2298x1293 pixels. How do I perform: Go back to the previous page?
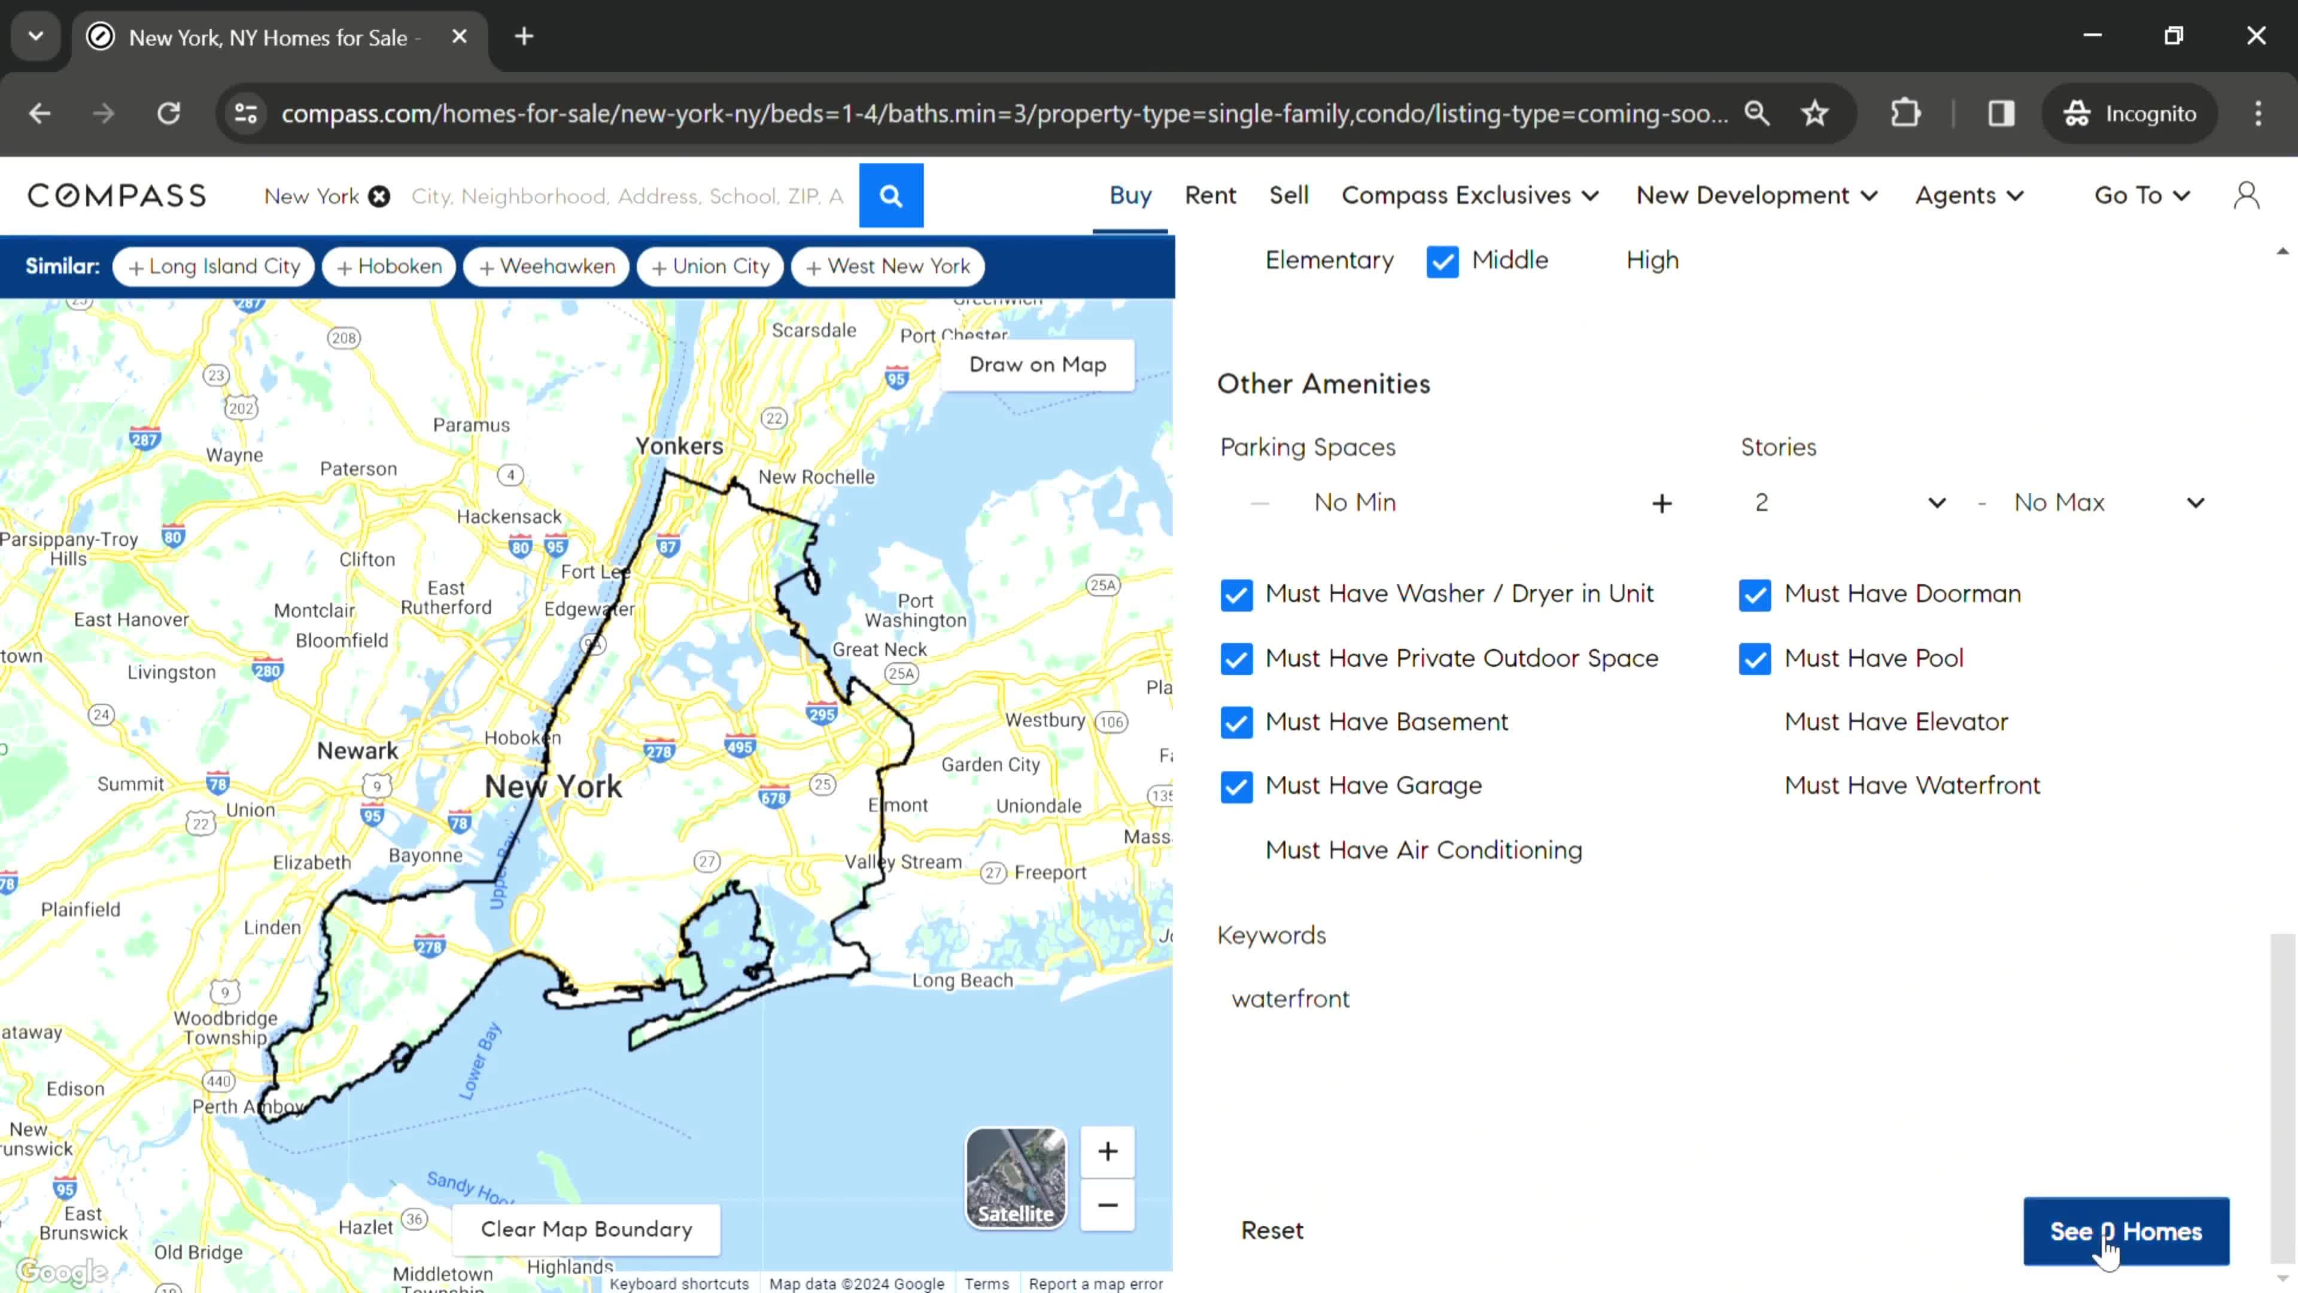pyautogui.click(x=40, y=113)
